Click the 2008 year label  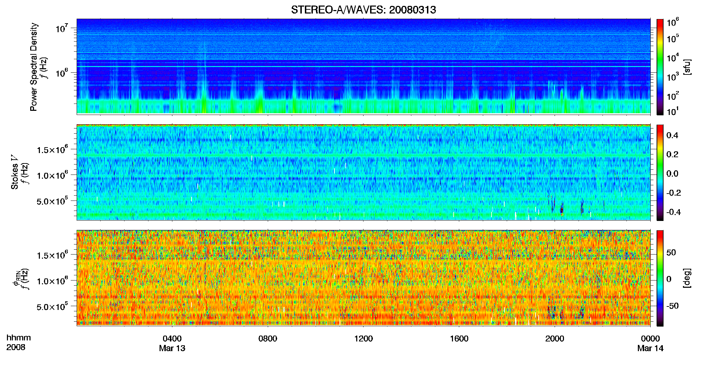pyautogui.click(x=16, y=347)
